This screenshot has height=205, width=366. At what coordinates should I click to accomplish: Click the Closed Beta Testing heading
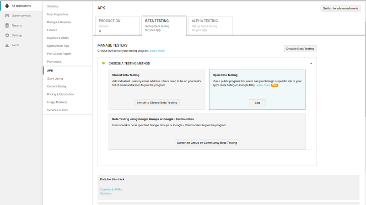[125, 75]
